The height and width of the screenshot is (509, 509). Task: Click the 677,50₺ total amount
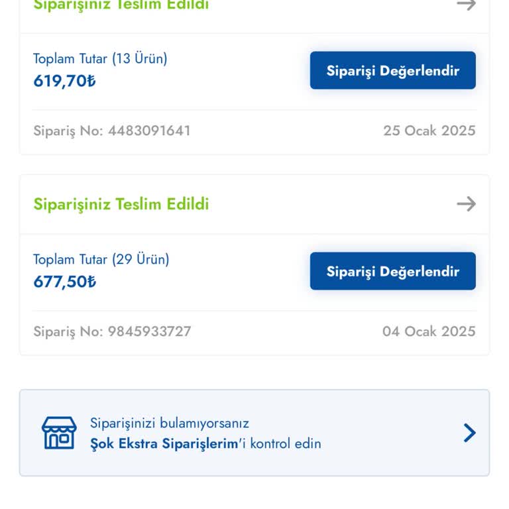(x=64, y=282)
